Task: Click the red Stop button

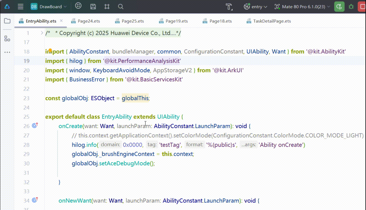Action: coord(362,7)
